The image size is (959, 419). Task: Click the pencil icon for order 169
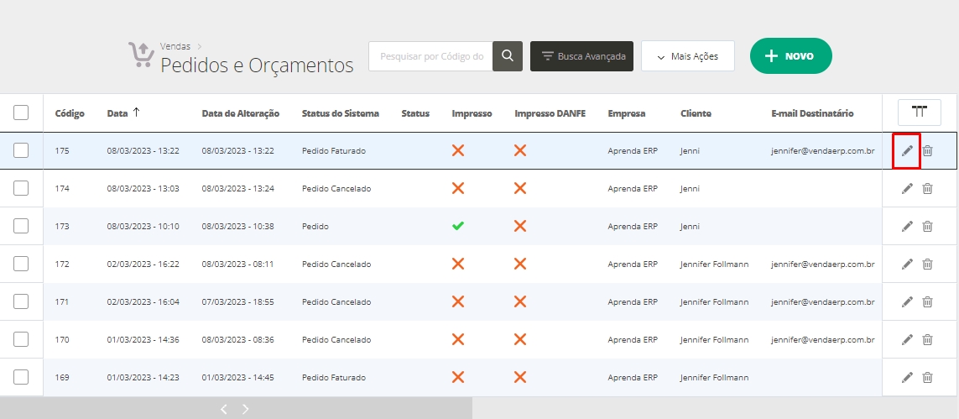907,378
